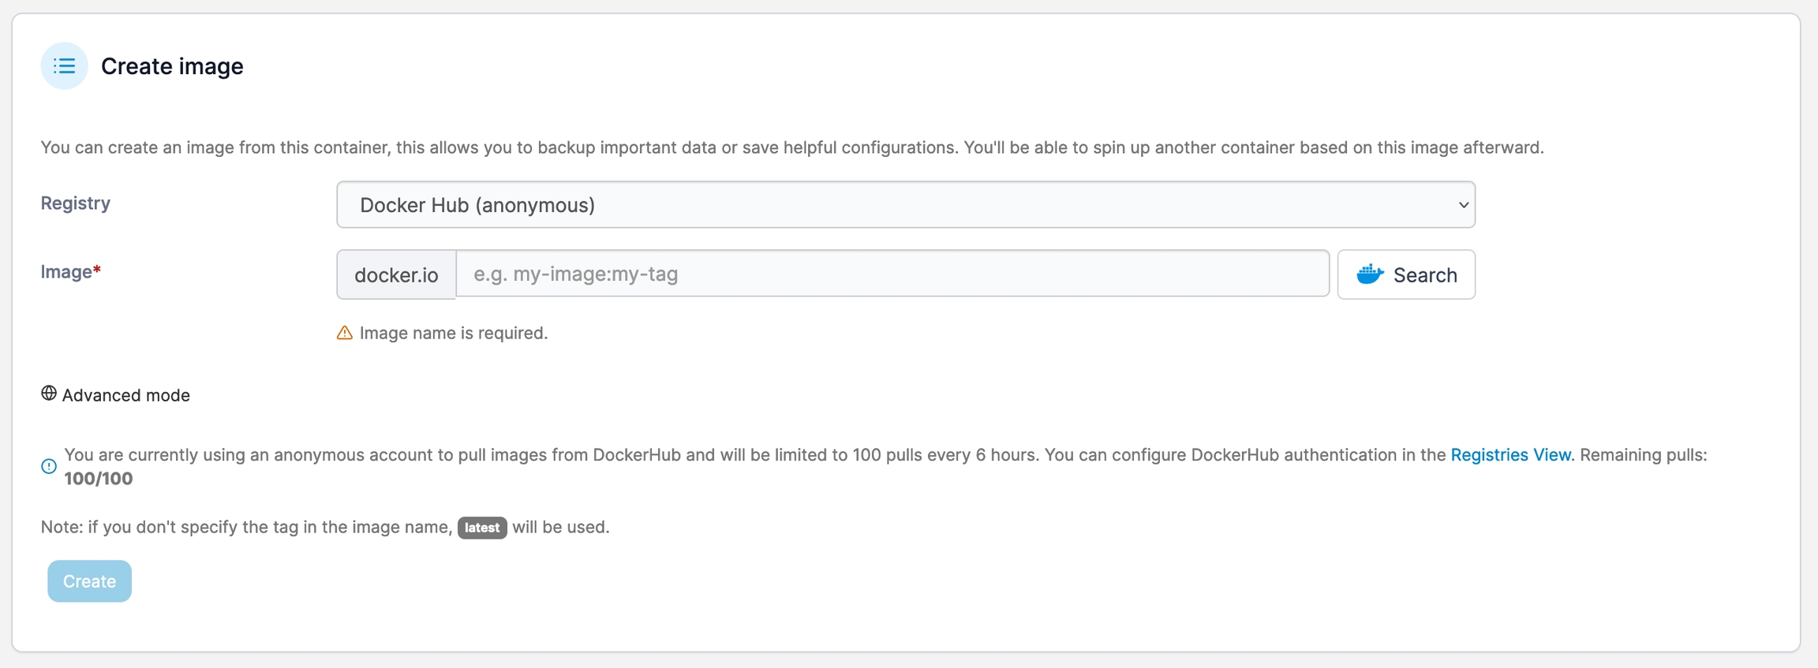Click 'Image name is required' message
This screenshot has width=1818, height=668.
pos(453,333)
